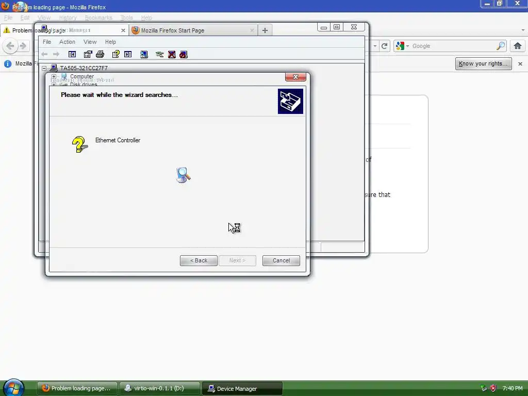The height and width of the screenshot is (396, 528).
Task: Click the red security shield tray icon
Action: pos(493,388)
